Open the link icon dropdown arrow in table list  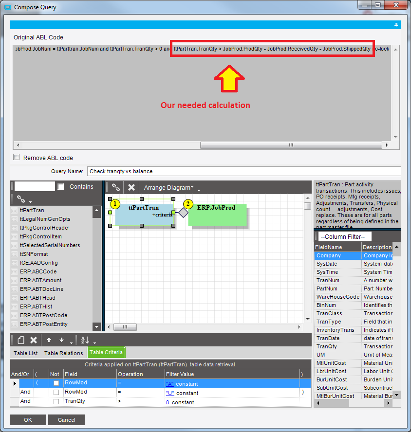pyautogui.click(x=30, y=201)
